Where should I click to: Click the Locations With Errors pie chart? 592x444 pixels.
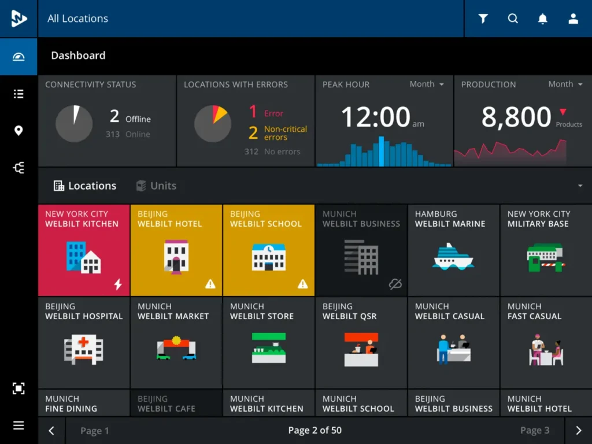(x=213, y=124)
